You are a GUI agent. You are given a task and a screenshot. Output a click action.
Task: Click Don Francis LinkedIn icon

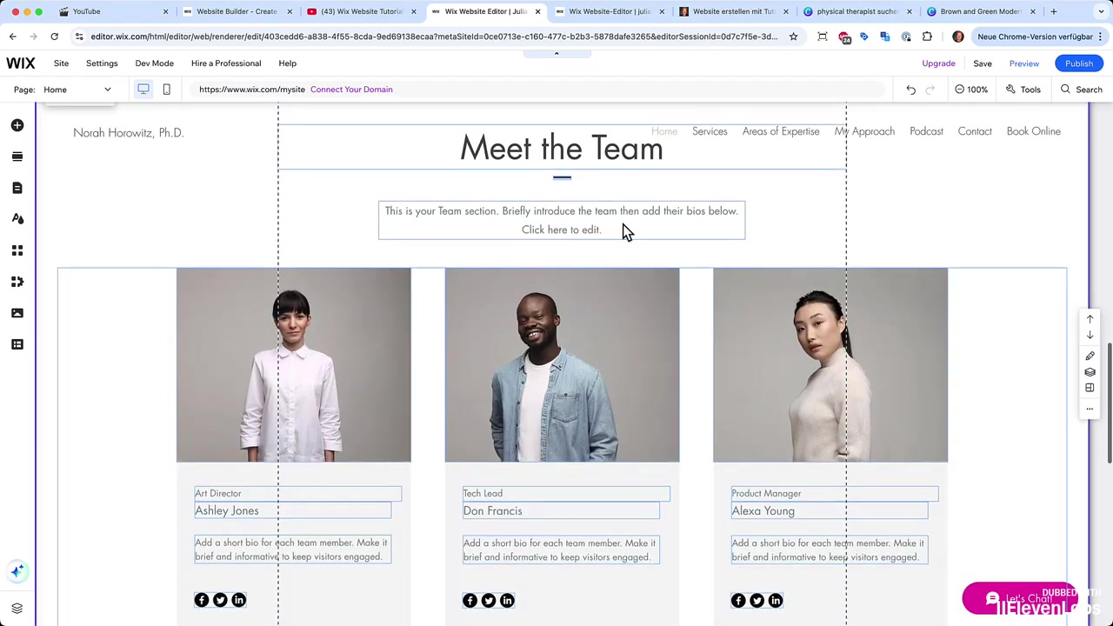507,601
